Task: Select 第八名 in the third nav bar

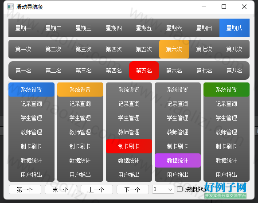Action: 235,70
